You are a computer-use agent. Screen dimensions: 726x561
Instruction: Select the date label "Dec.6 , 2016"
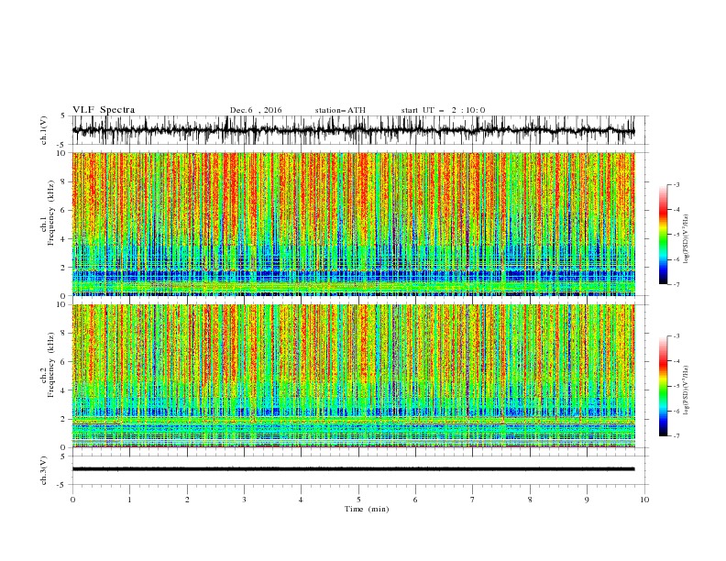point(256,110)
